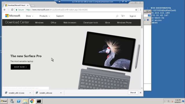Launch PowerShell from the taskbar
Image resolution: width=185 pixels, height=104 pixels.
click(18, 101)
